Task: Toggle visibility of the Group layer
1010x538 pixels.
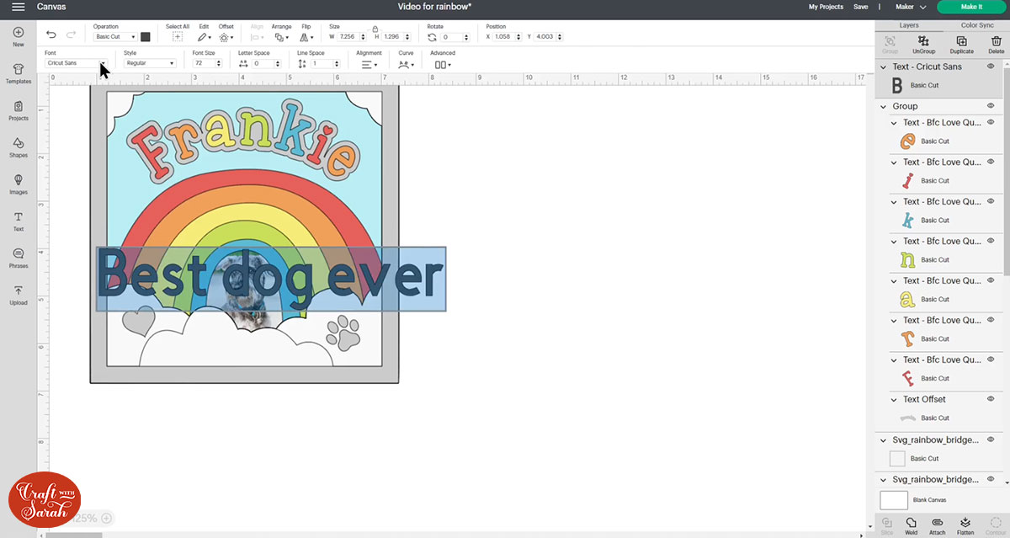Action: 991,106
